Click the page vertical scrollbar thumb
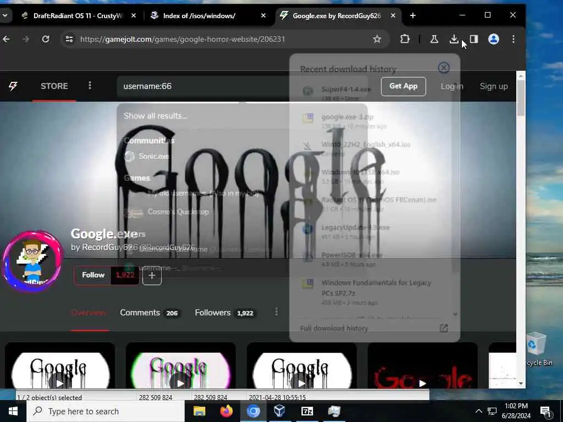The width and height of the screenshot is (563, 422). click(x=521, y=98)
